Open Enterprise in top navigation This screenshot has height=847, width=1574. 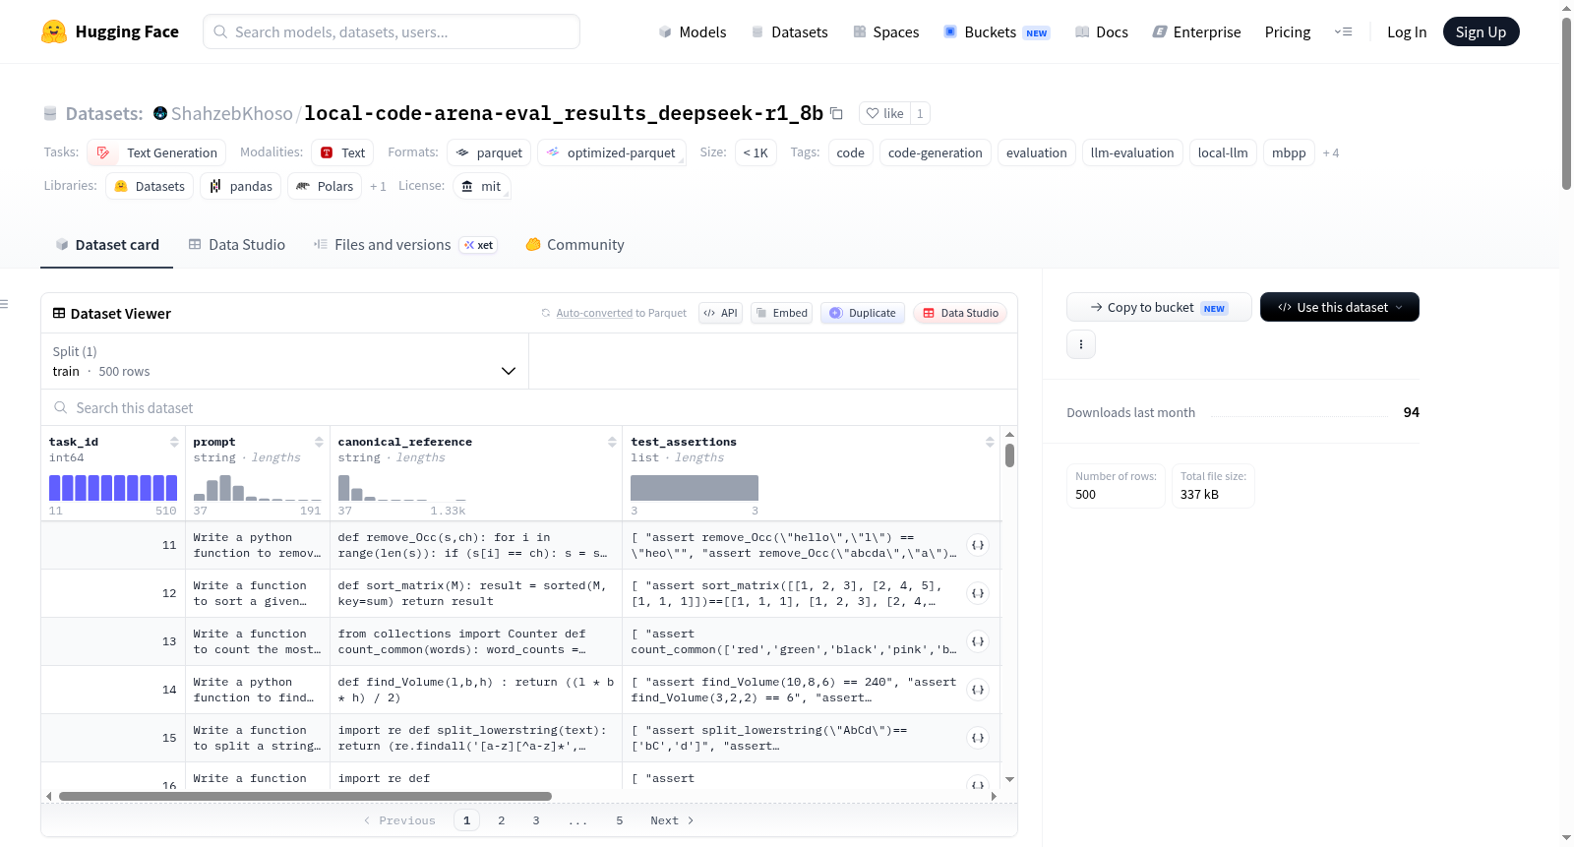pos(1197,31)
